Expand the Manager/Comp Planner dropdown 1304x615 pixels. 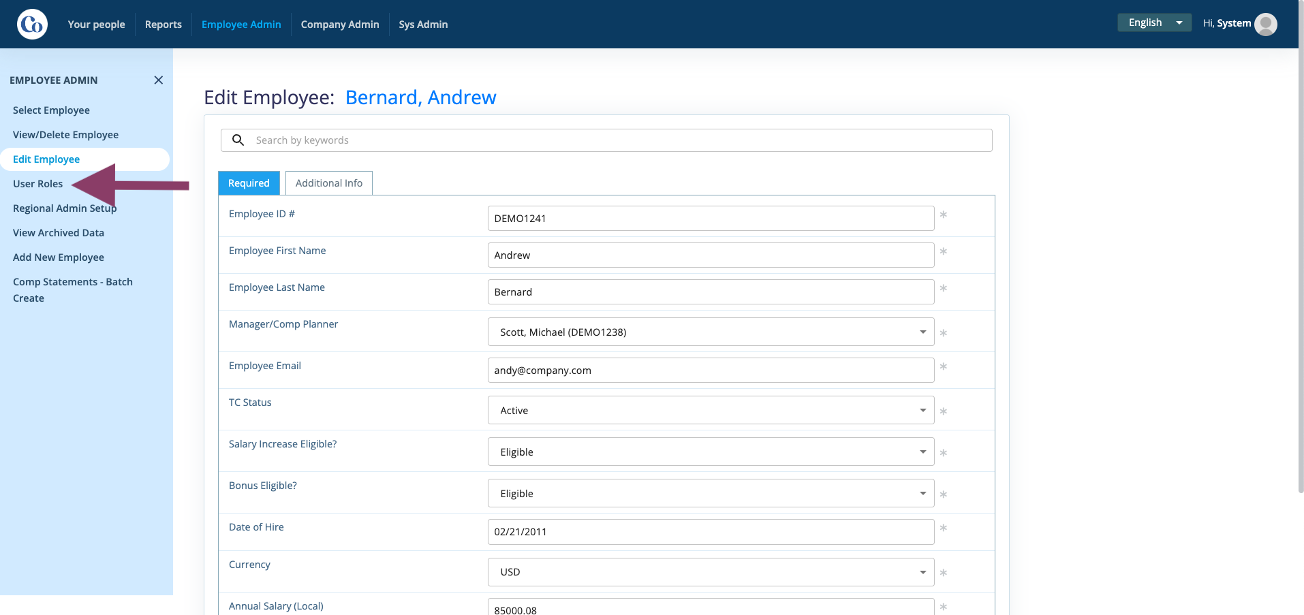[x=711, y=332]
